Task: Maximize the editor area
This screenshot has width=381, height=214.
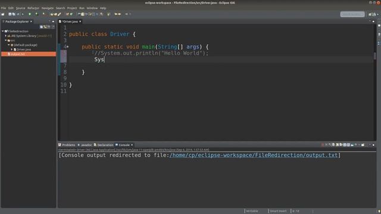Action: click(x=373, y=21)
